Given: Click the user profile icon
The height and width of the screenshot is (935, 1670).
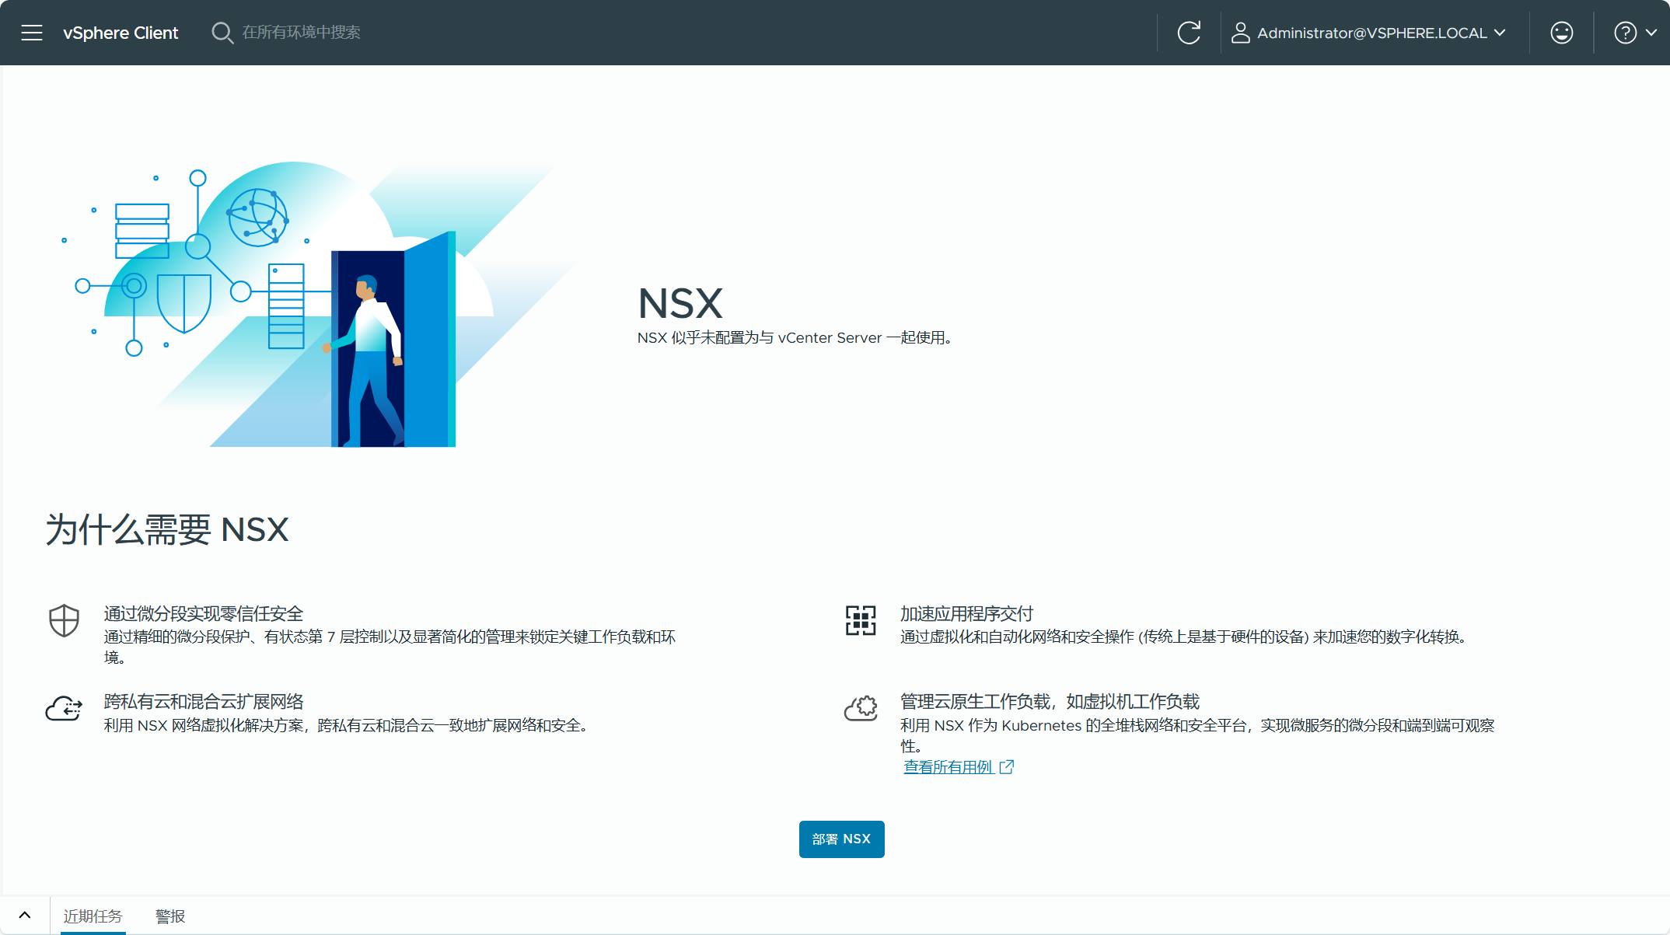Looking at the screenshot, I should click(1240, 33).
